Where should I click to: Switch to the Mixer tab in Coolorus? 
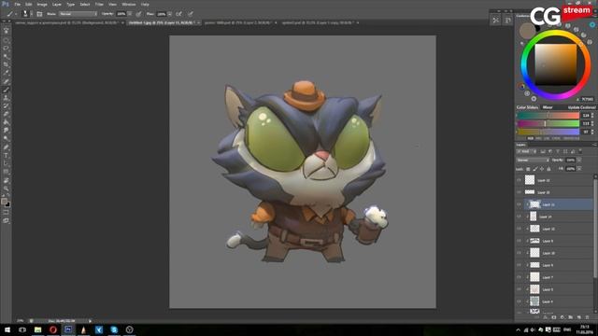(548, 107)
